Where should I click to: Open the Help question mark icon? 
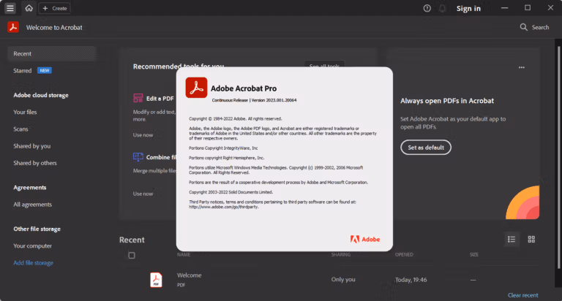[427, 8]
